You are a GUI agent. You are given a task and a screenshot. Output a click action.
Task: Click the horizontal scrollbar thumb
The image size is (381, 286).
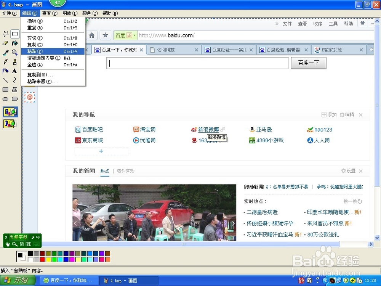pyautogui.click(x=184, y=244)
